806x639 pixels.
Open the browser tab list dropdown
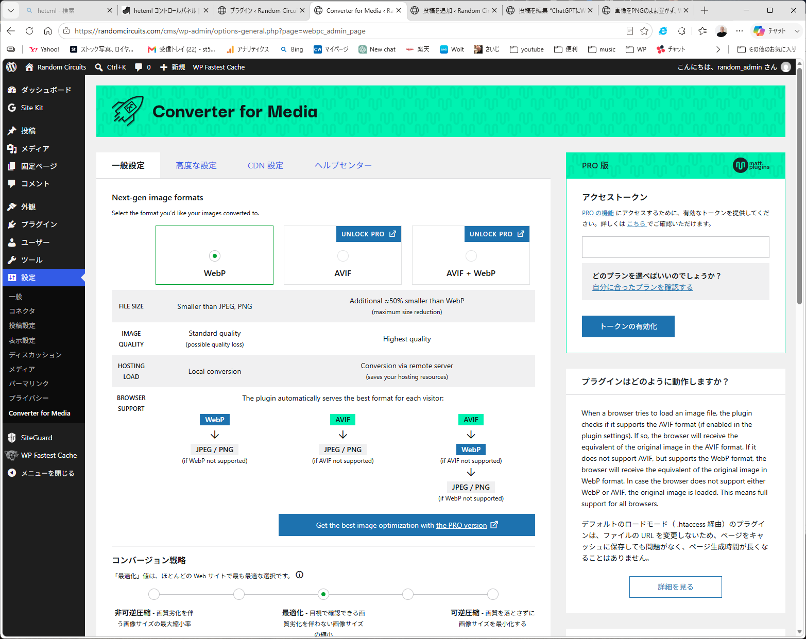click(x=11, y=10)
